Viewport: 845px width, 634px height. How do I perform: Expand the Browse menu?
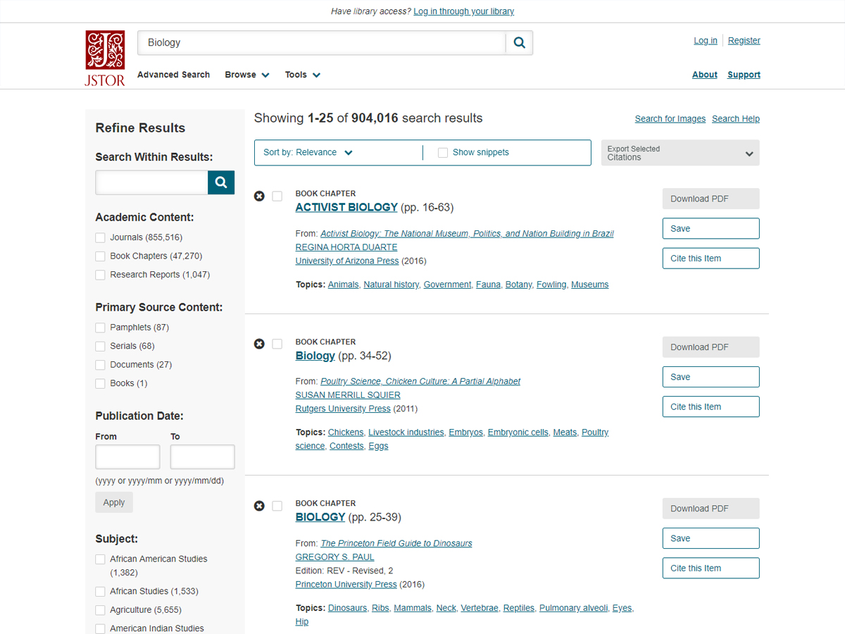click(247, 75)
